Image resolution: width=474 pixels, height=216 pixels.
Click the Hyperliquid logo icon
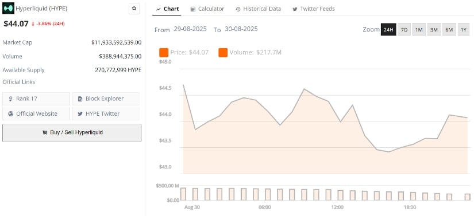[x=8, y=9]
